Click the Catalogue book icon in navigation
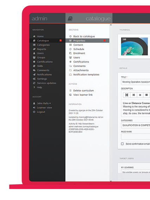This screenshot has width=150, height=200. (34, 41)
